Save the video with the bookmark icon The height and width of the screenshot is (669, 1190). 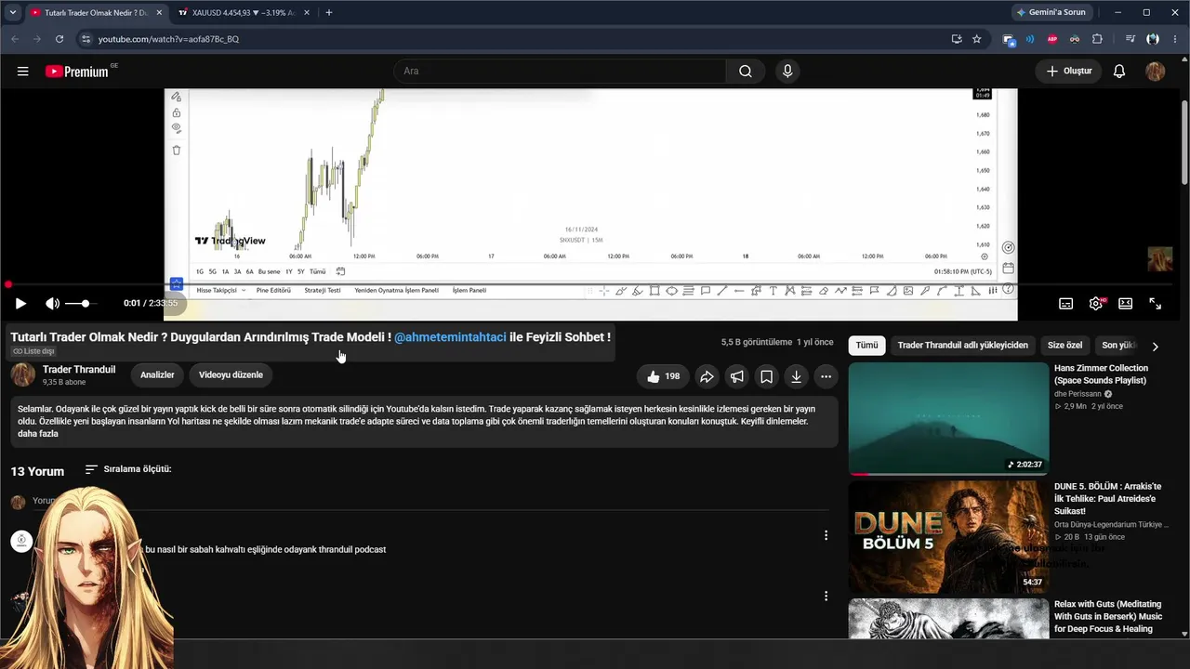click(x=766, y=376)
